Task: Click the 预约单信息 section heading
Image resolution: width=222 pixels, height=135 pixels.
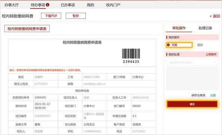Action: [82, 91]
